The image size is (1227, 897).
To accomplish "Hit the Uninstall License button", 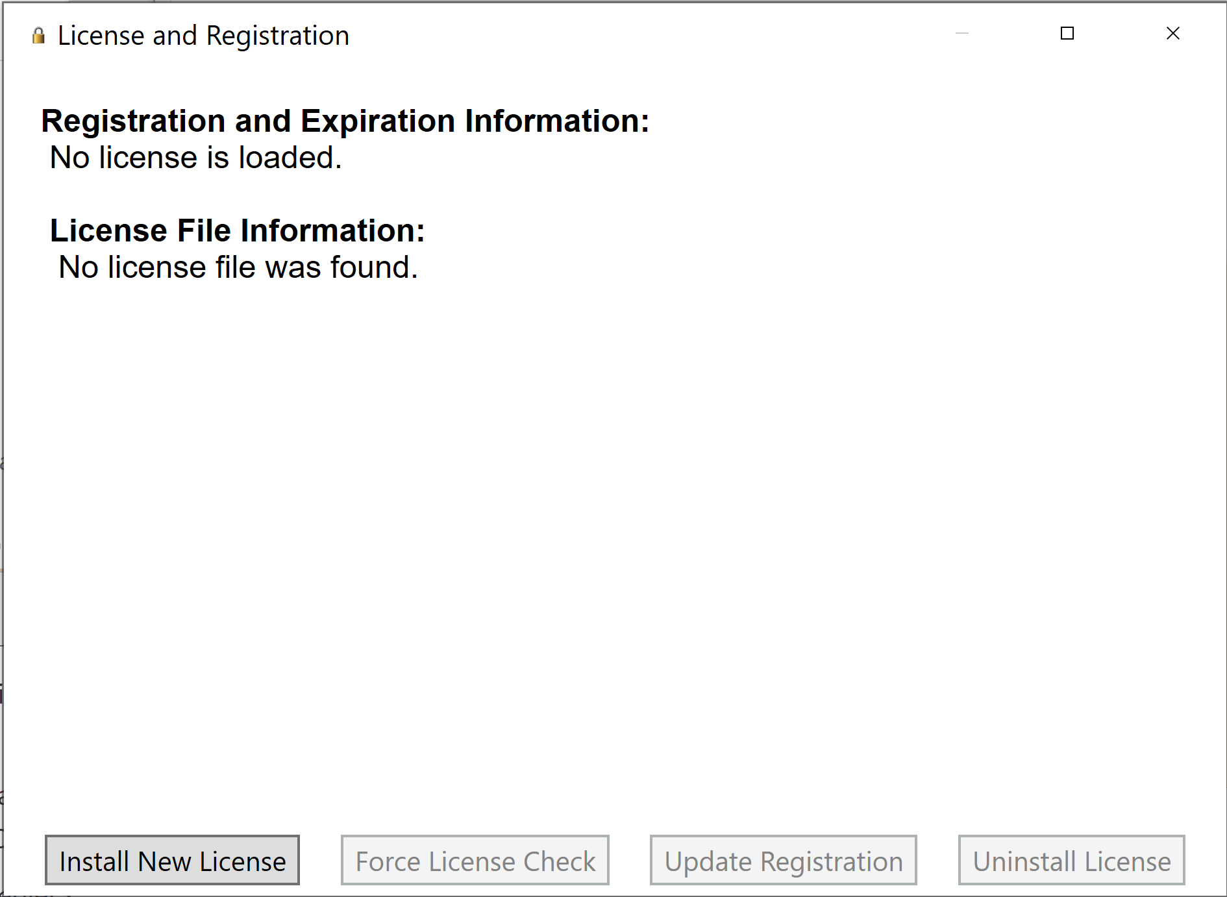I will (1072, 860).
